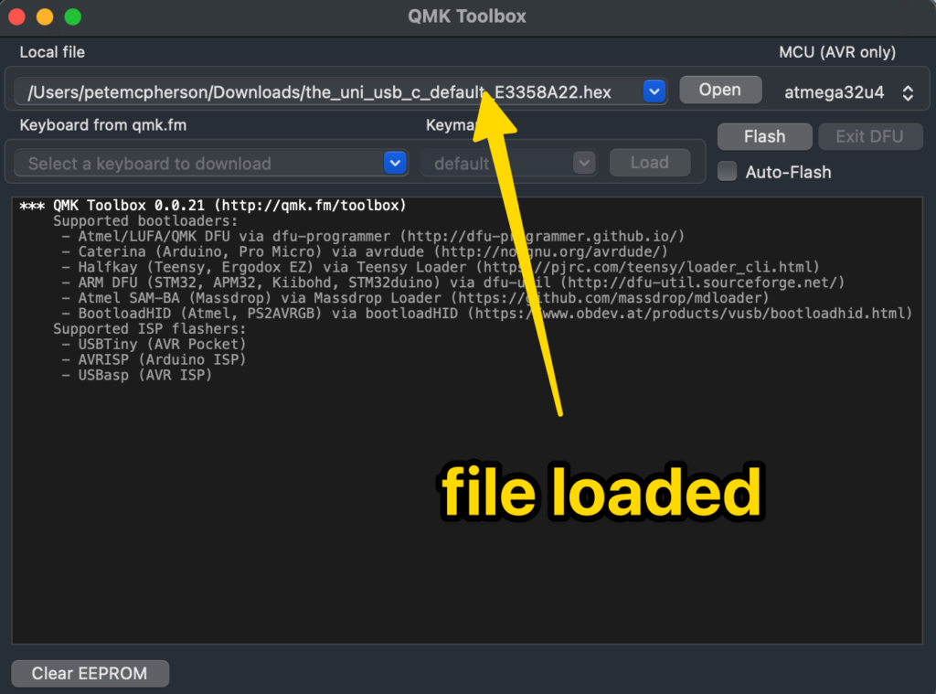Click the Atmel/LUFA/QMK DFU log line

pyautogui.click(x=373, y=237)
